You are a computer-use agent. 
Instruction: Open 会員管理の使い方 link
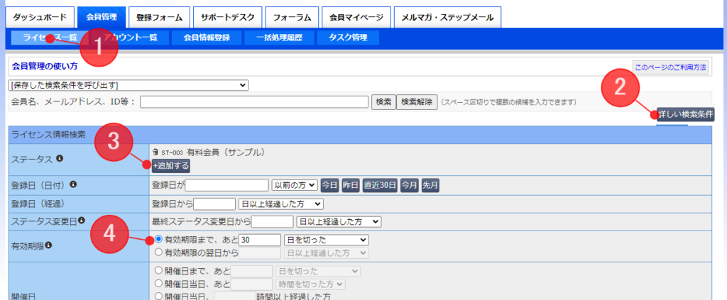(x=45, y=66)
